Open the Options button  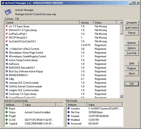tap(131, 48)
